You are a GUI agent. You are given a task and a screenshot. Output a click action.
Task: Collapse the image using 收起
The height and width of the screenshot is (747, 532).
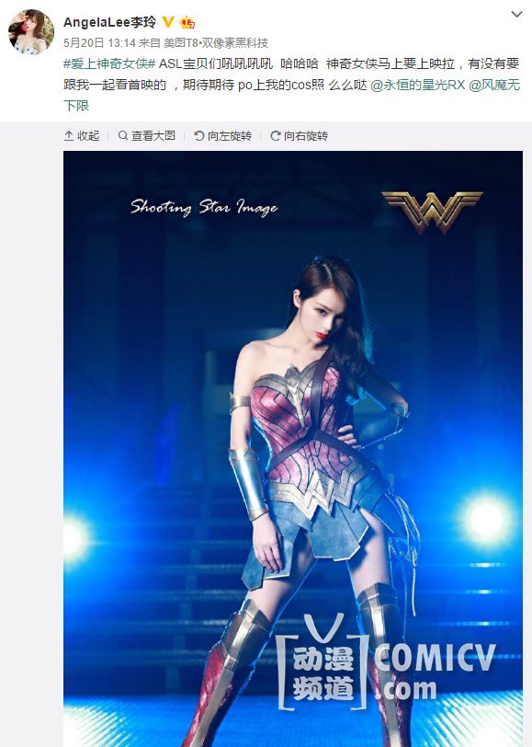coord(82,136)
